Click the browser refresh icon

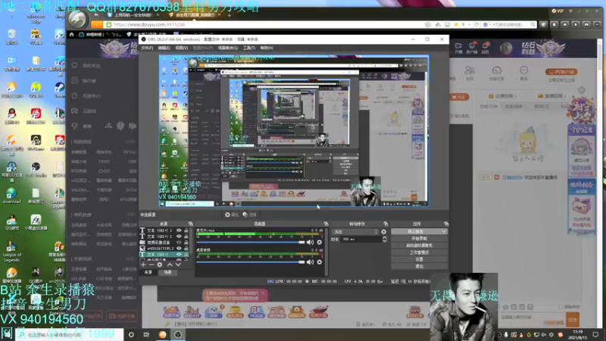[476, 24]
